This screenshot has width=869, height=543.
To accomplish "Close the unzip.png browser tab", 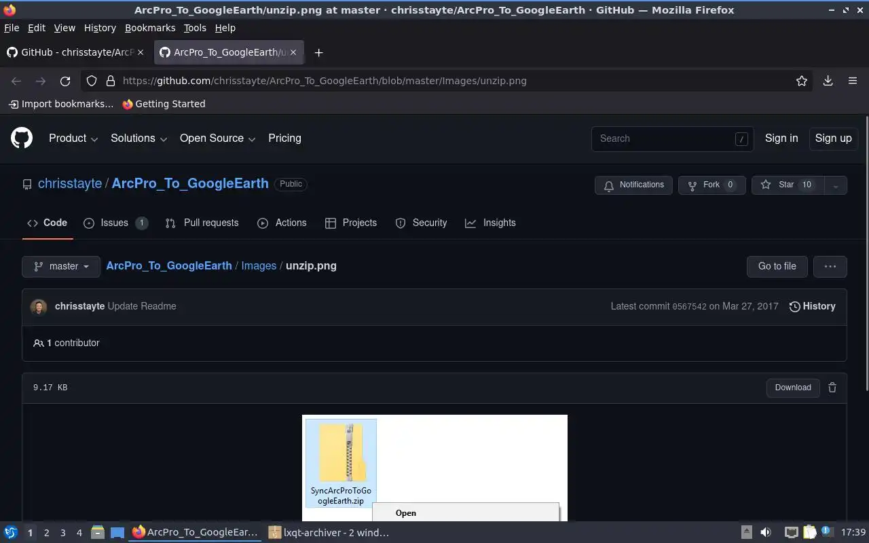I will (x=293, y=52).
